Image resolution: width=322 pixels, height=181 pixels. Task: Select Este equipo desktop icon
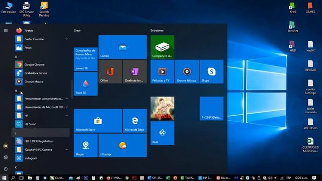(x=9, y=8)
